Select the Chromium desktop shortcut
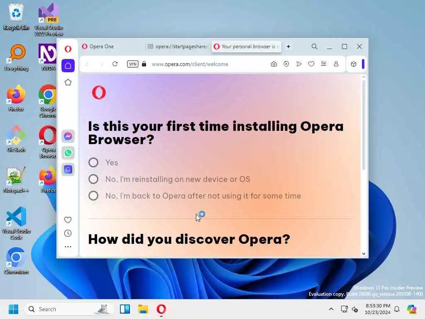Screen dimensions: 425x319 point(16,261)
